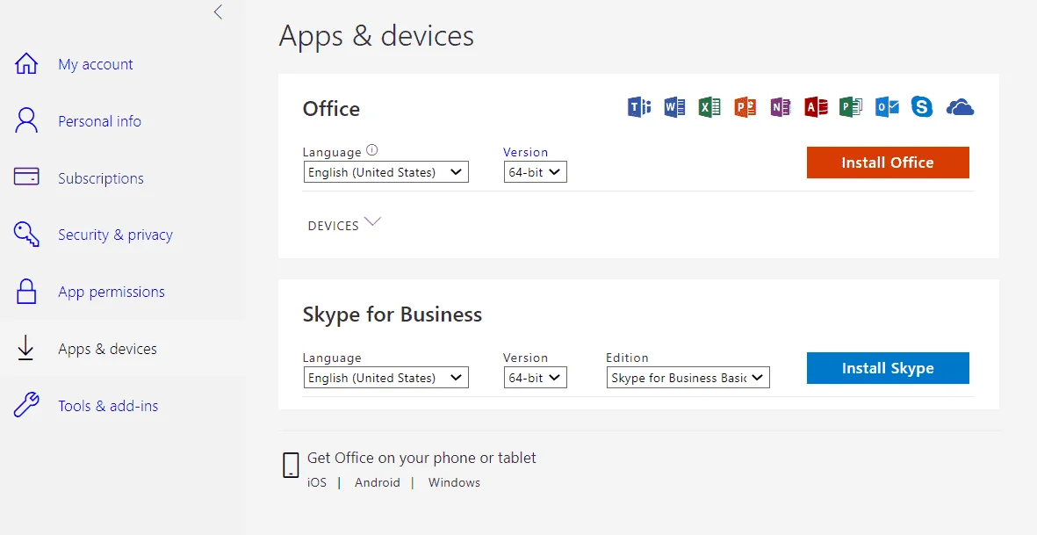The height and width of the screenshot is (535, 1037).
Task: Click the phone icon near Get Office
Action: 291,465
